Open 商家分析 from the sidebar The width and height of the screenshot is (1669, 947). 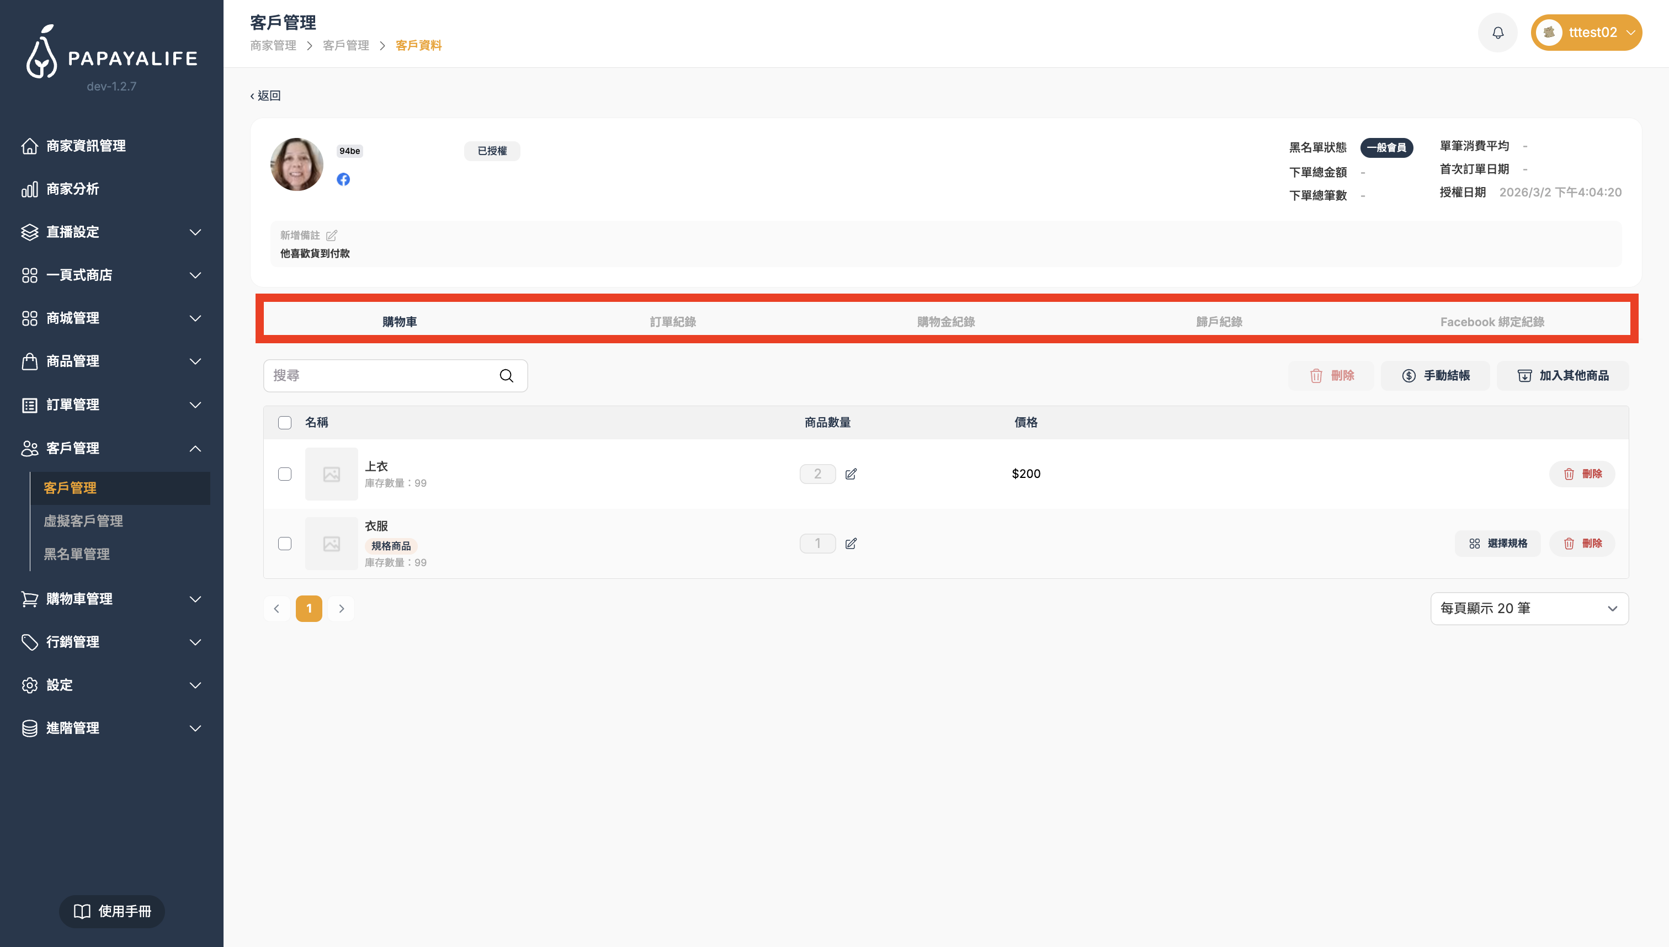[73, 189]
